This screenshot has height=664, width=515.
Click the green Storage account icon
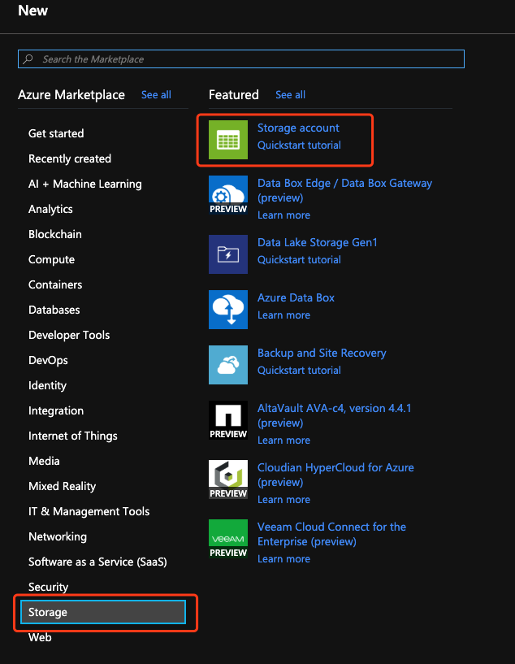coord(228,140)
